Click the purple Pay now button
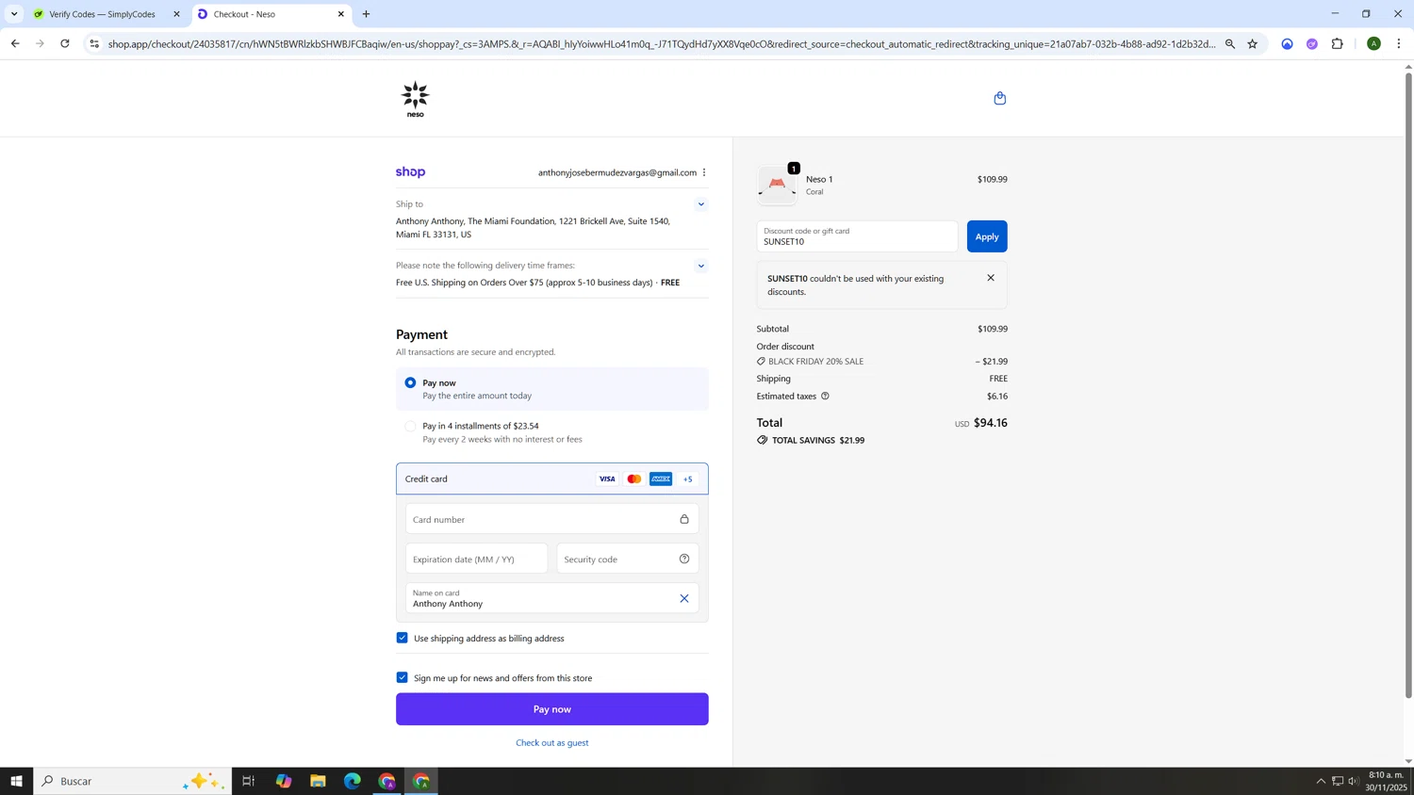The height and width of the screenshot is (795, 1414). point(552,709)
